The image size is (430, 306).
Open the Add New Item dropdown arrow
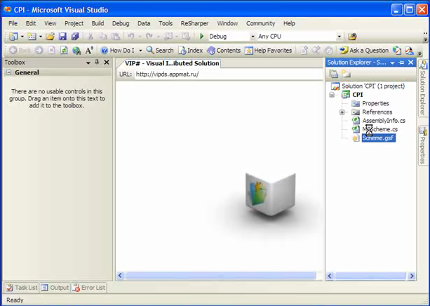pyautogui.click(x=41, y=36)
